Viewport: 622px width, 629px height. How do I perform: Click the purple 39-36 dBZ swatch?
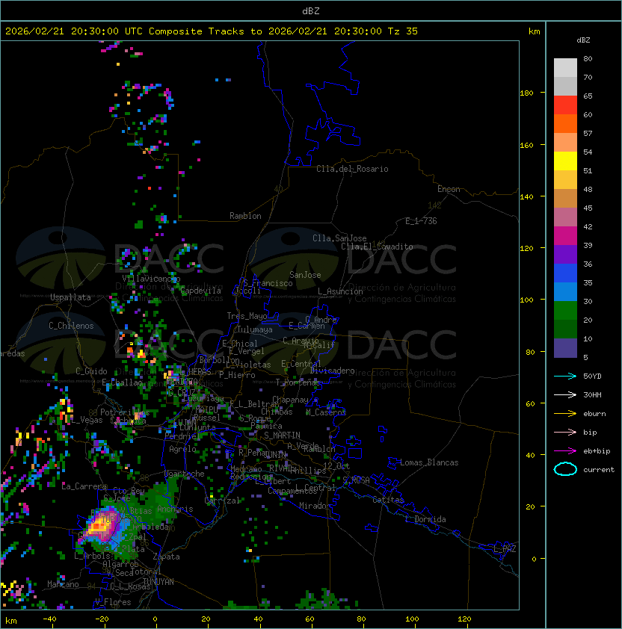click(x=565, y=254)
